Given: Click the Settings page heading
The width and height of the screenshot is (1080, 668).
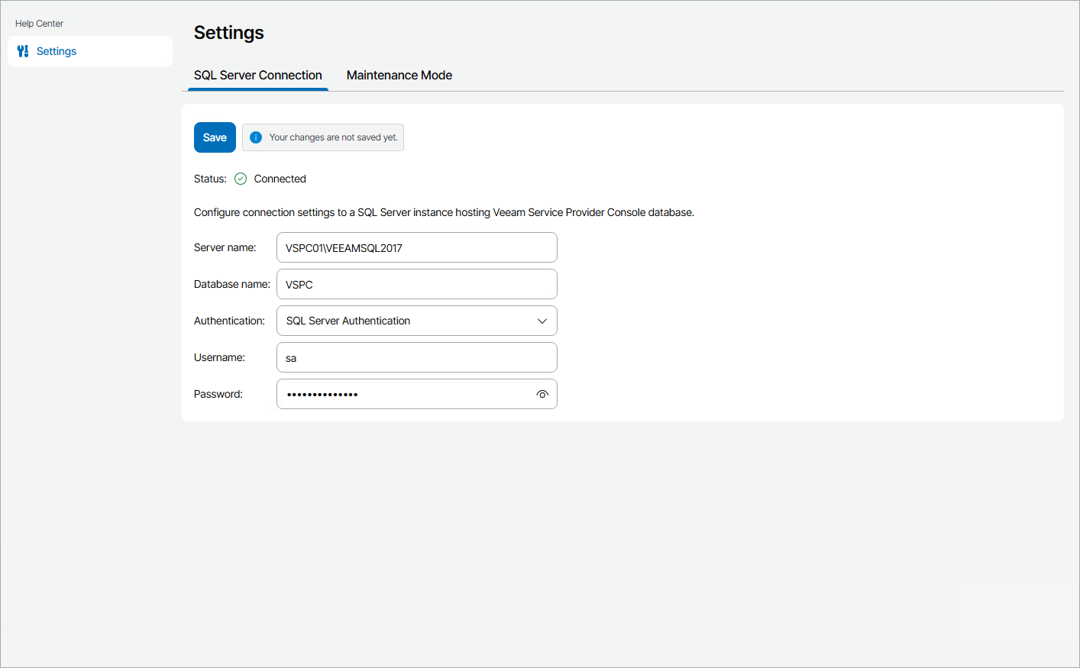Looking at the screenshot, I should point(229,33).
